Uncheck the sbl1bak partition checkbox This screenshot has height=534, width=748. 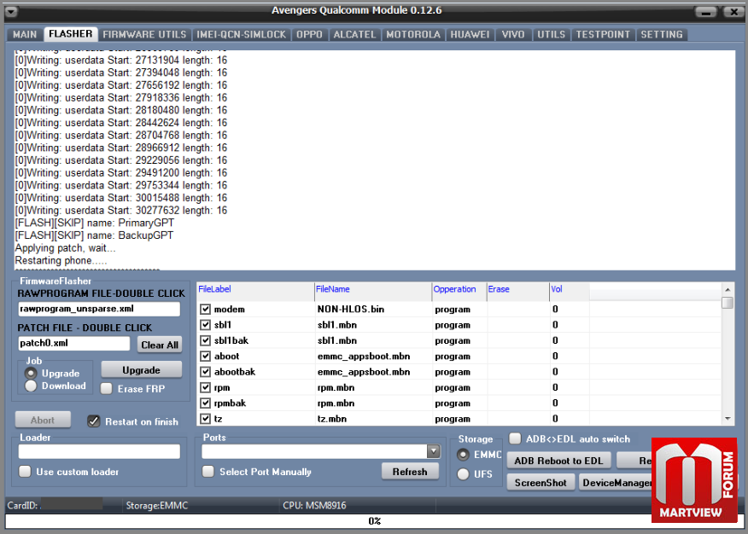pyautogui.click(x=206, y=340)
